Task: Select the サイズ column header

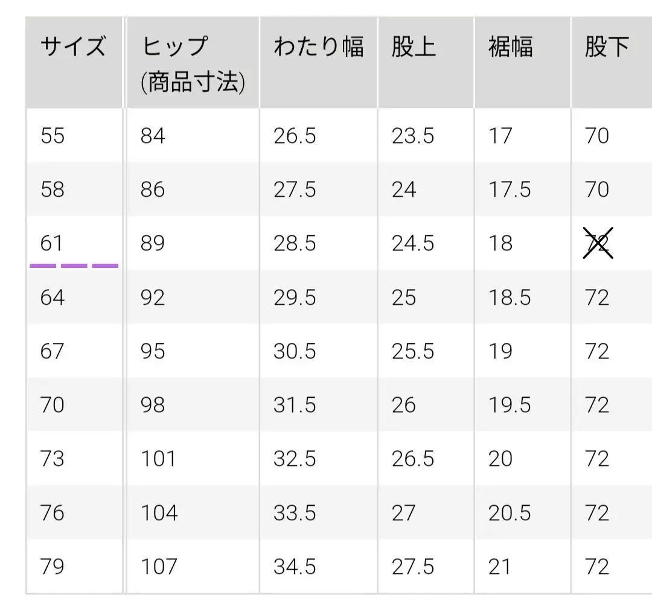Action: pos(74,46)
